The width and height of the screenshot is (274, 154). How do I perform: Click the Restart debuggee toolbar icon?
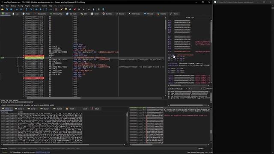coord(7,9)
